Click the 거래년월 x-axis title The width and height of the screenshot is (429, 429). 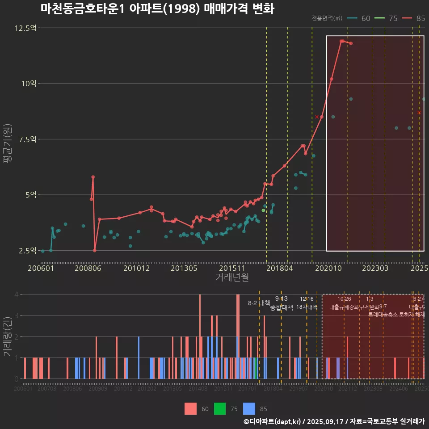coord(232,278)
